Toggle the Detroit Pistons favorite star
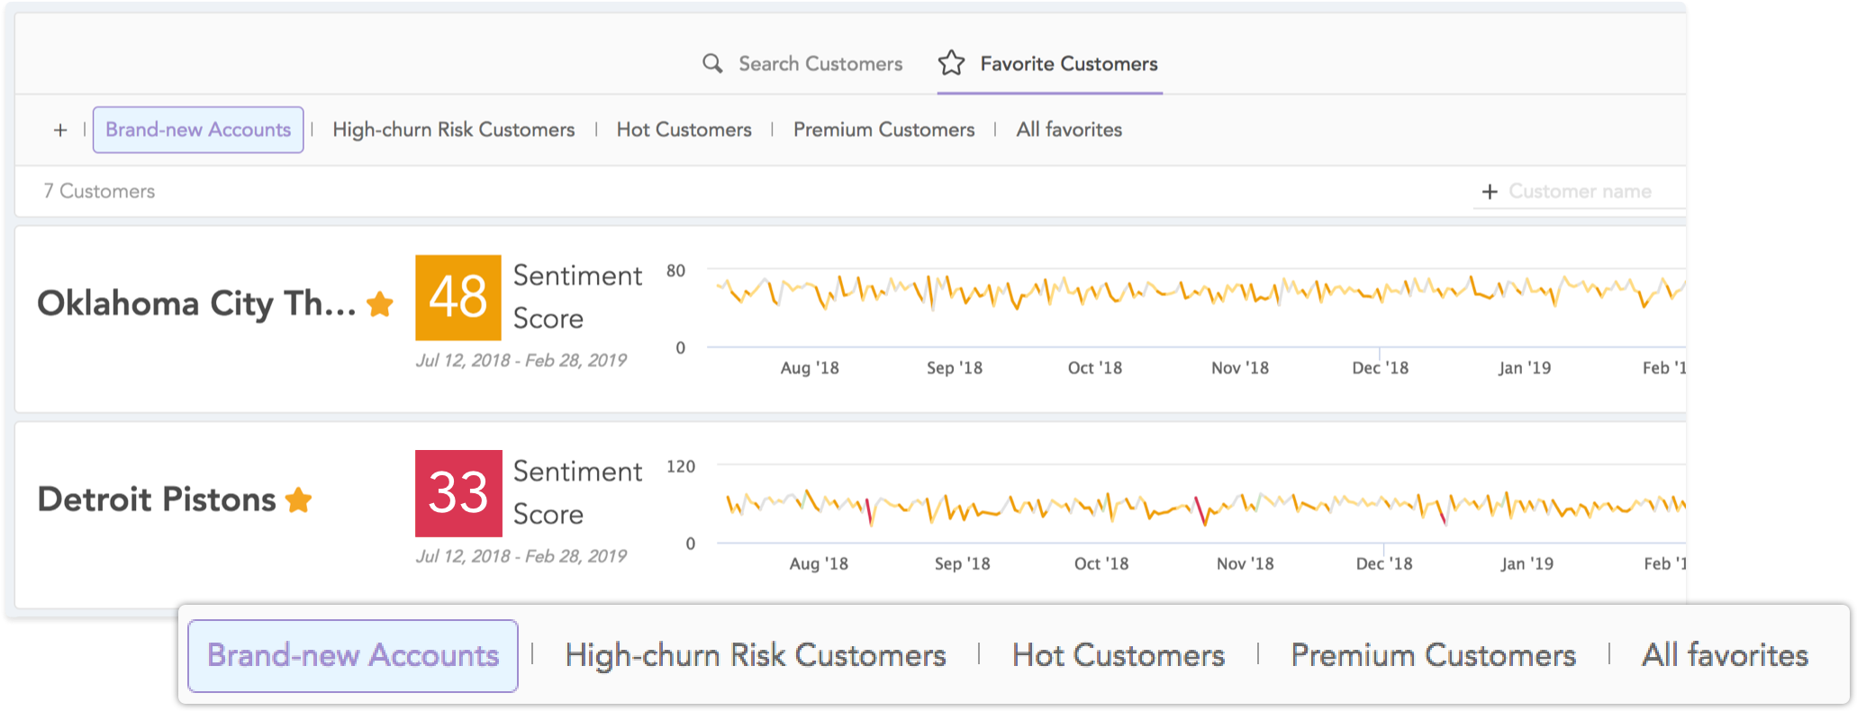 coord(298,499)
